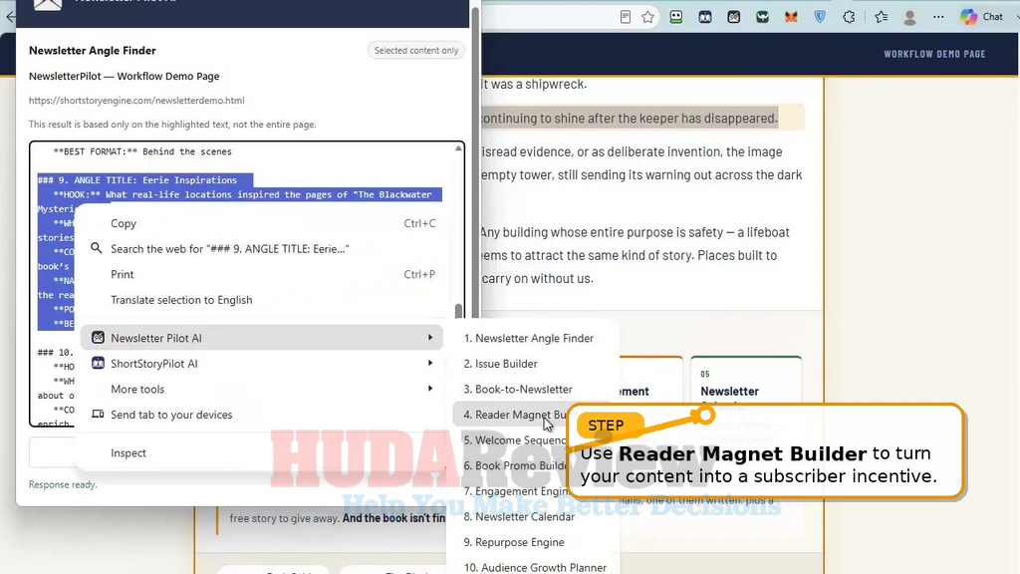Viewport: 1020px width, 574px height.
Task: Select Translate selection to English
Action: [x=262, y=299]
